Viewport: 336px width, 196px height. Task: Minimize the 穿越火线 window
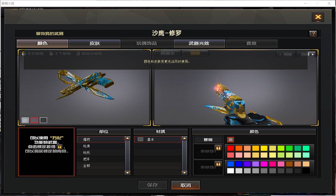click(305, 3)
